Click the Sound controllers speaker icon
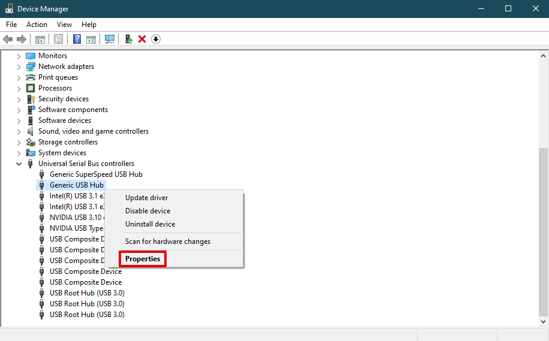This screenshot has width=549, height=341. (x=31, y=131)
